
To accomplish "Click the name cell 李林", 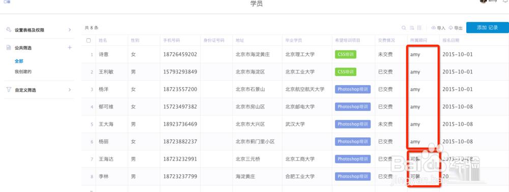I will (103, 176).
